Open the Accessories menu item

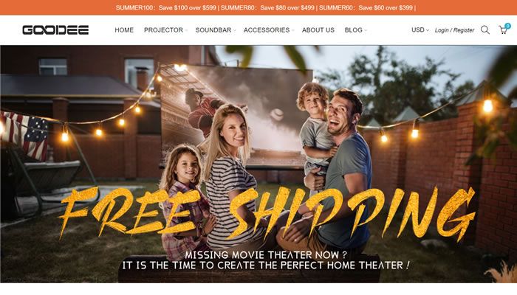(267, 30)
